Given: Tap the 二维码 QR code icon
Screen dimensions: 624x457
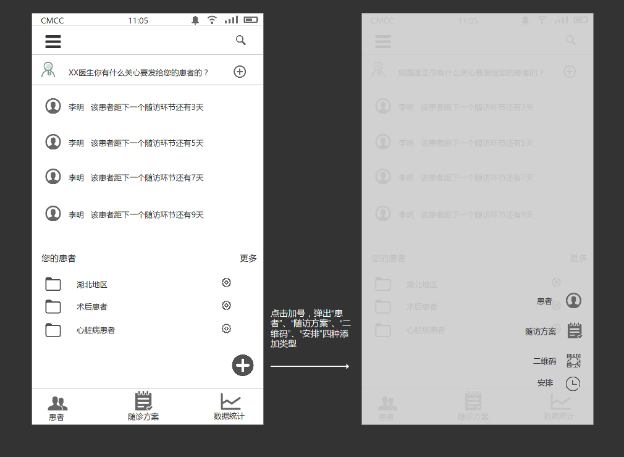Looking at the screenshot, I should click(573, 360).
